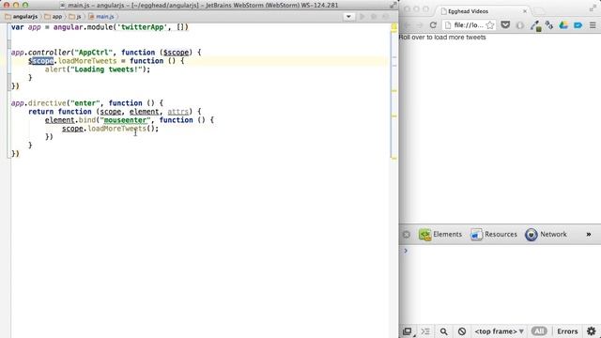The height and width of the screenshot is (338, 601).
Task: Open the Network panel in DevTools
Action: point(546,234)
